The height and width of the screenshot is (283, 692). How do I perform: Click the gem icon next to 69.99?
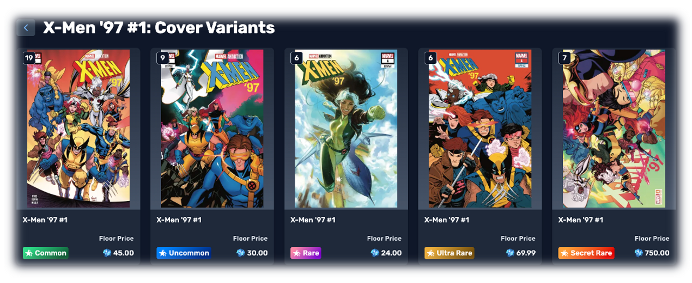pos(510,253)
